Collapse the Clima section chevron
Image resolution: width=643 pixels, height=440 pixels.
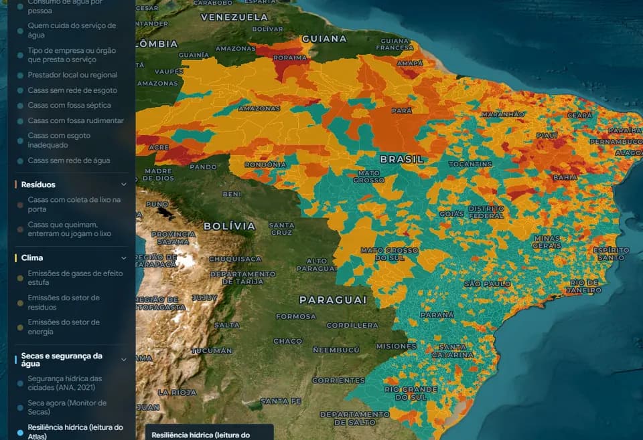pos(123,258)
